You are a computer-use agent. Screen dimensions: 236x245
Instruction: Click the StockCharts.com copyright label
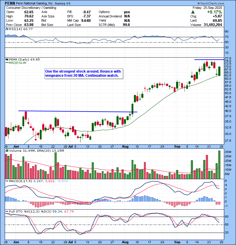point(211,3)
